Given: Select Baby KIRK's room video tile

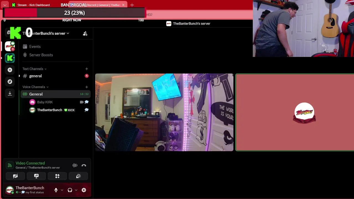Looking at the screenshot, I should click(164, 112).
